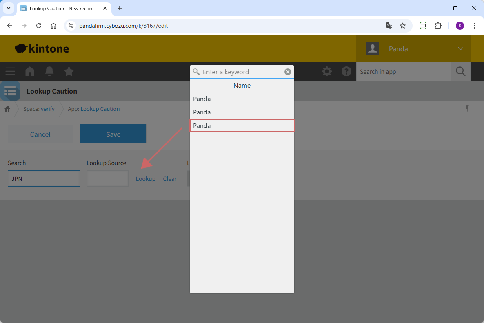Select the Lookup Caution browser tab
Image resolution: width=484 pixels, height=323 pixels.
coord(61,8)
